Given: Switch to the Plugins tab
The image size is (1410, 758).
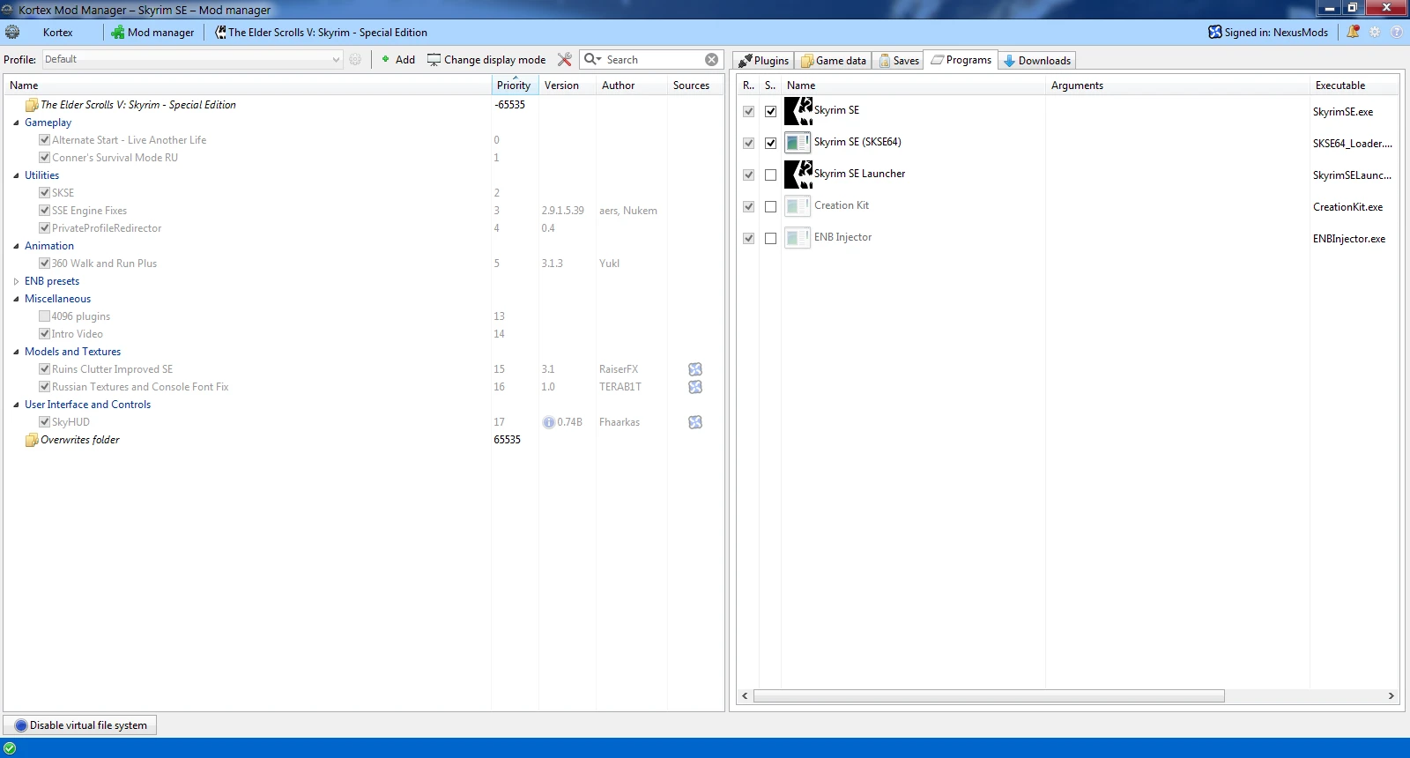Looking at the screenshot, I should tap(763, 60).
